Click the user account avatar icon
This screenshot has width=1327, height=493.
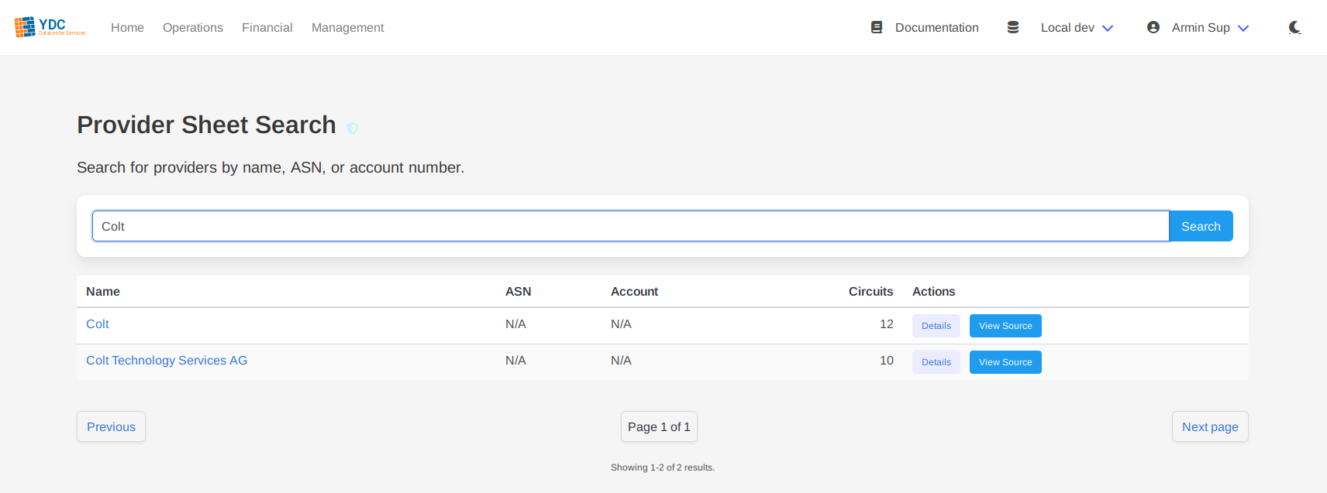point(1153,27)
